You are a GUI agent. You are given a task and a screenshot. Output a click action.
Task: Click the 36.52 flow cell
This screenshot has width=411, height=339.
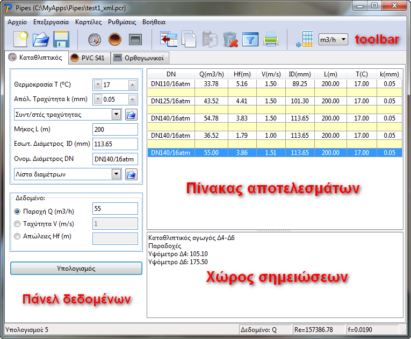pos(211,136)
